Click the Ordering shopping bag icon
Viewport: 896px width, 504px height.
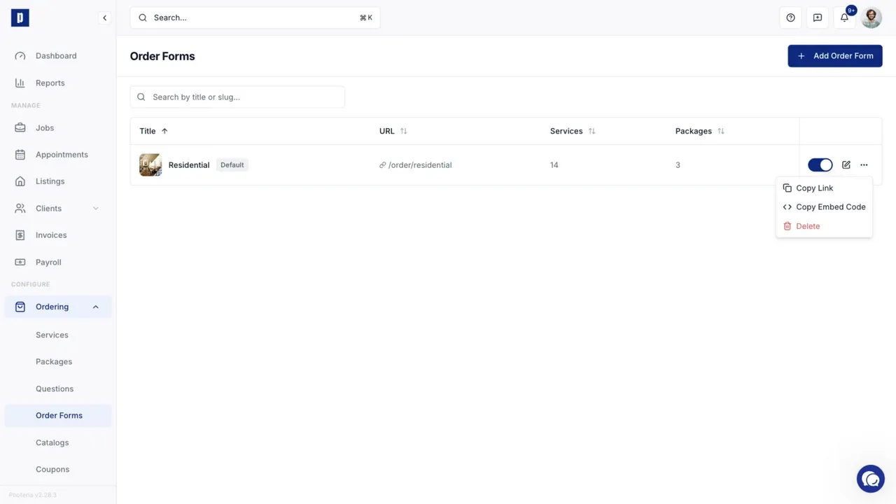pos(20,307)
